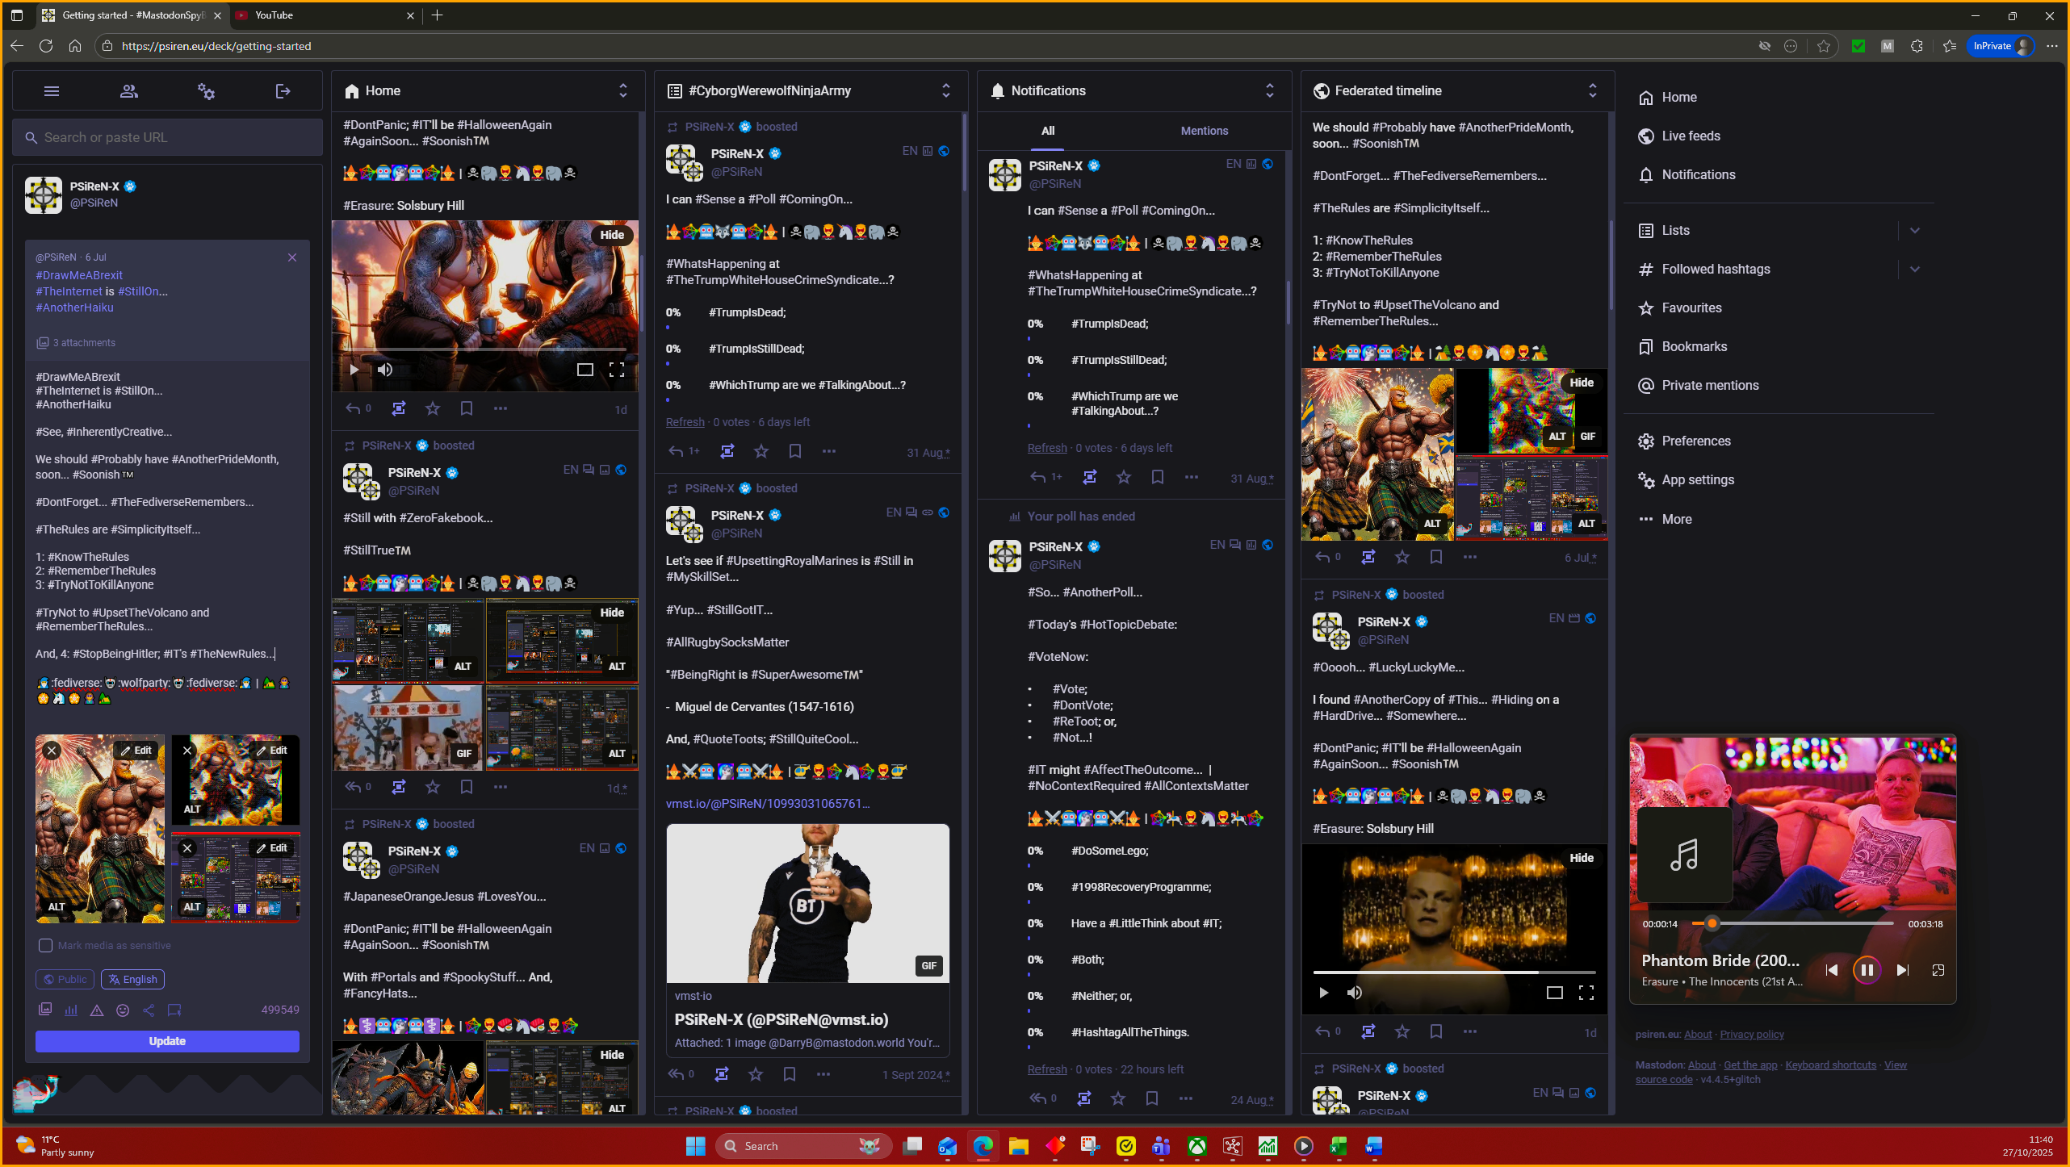Click the Search or paste URL field

point(168,137)
